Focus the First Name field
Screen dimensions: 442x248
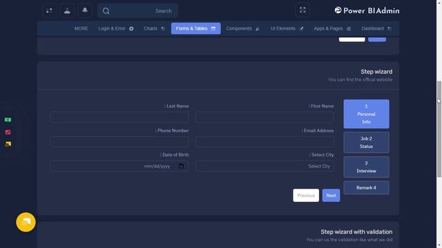[265, 117]
